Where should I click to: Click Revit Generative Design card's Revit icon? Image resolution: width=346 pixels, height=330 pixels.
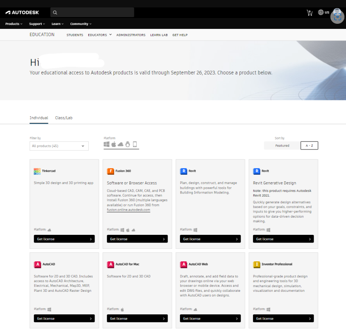(x=257, y=171)
